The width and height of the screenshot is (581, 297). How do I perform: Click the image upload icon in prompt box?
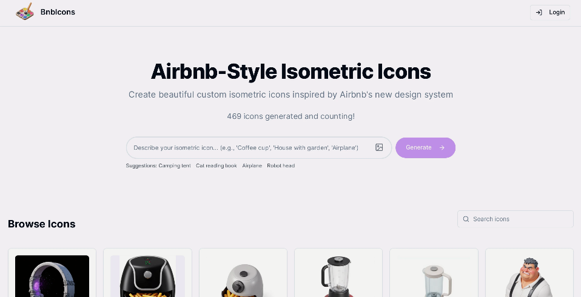coord(379,147)
